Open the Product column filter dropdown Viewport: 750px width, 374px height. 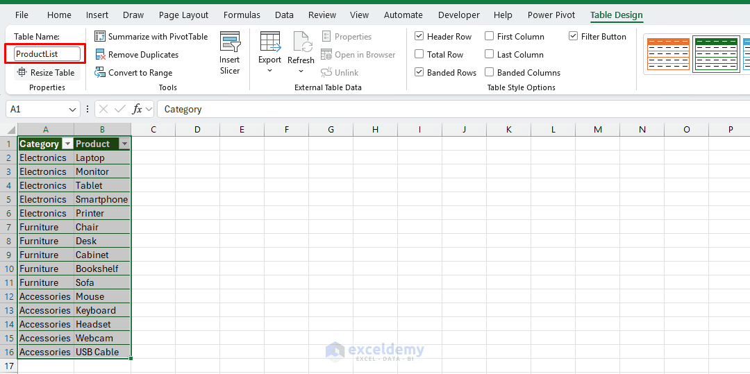(x=124, y=144)
